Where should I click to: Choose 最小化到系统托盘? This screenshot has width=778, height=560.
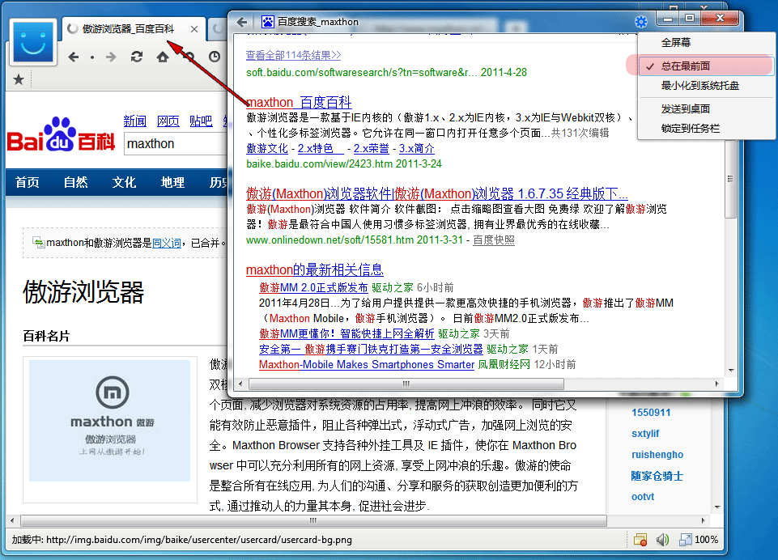[700, 86]
